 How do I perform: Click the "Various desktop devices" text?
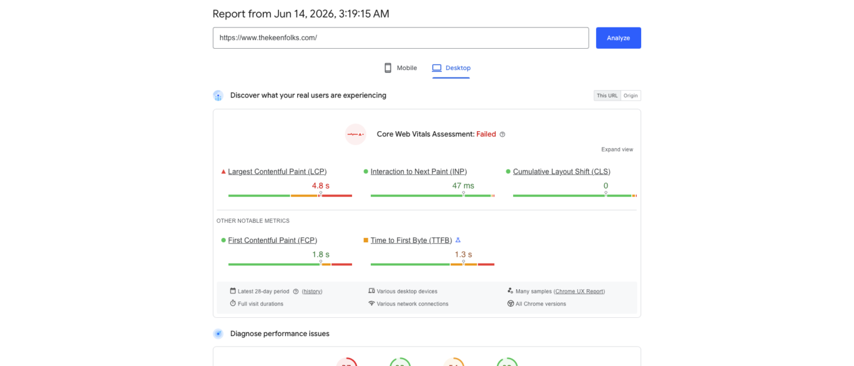[407, 292]
